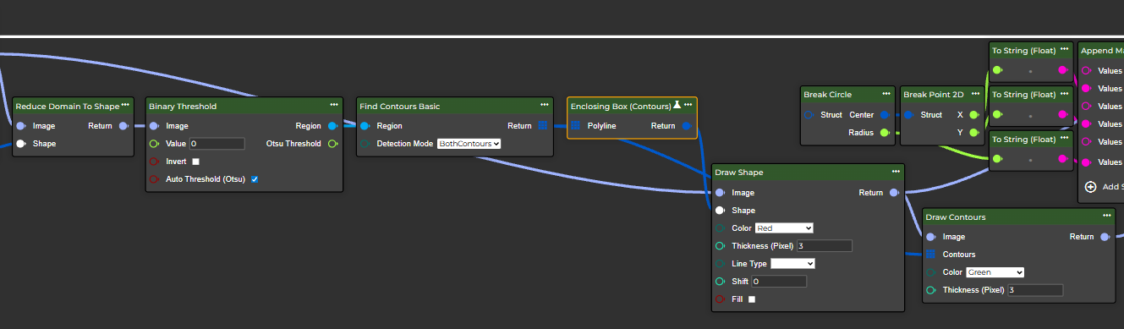Click Return output port of Draw Shape
This screenshot has width=1124, height=329.
point(894,193)
